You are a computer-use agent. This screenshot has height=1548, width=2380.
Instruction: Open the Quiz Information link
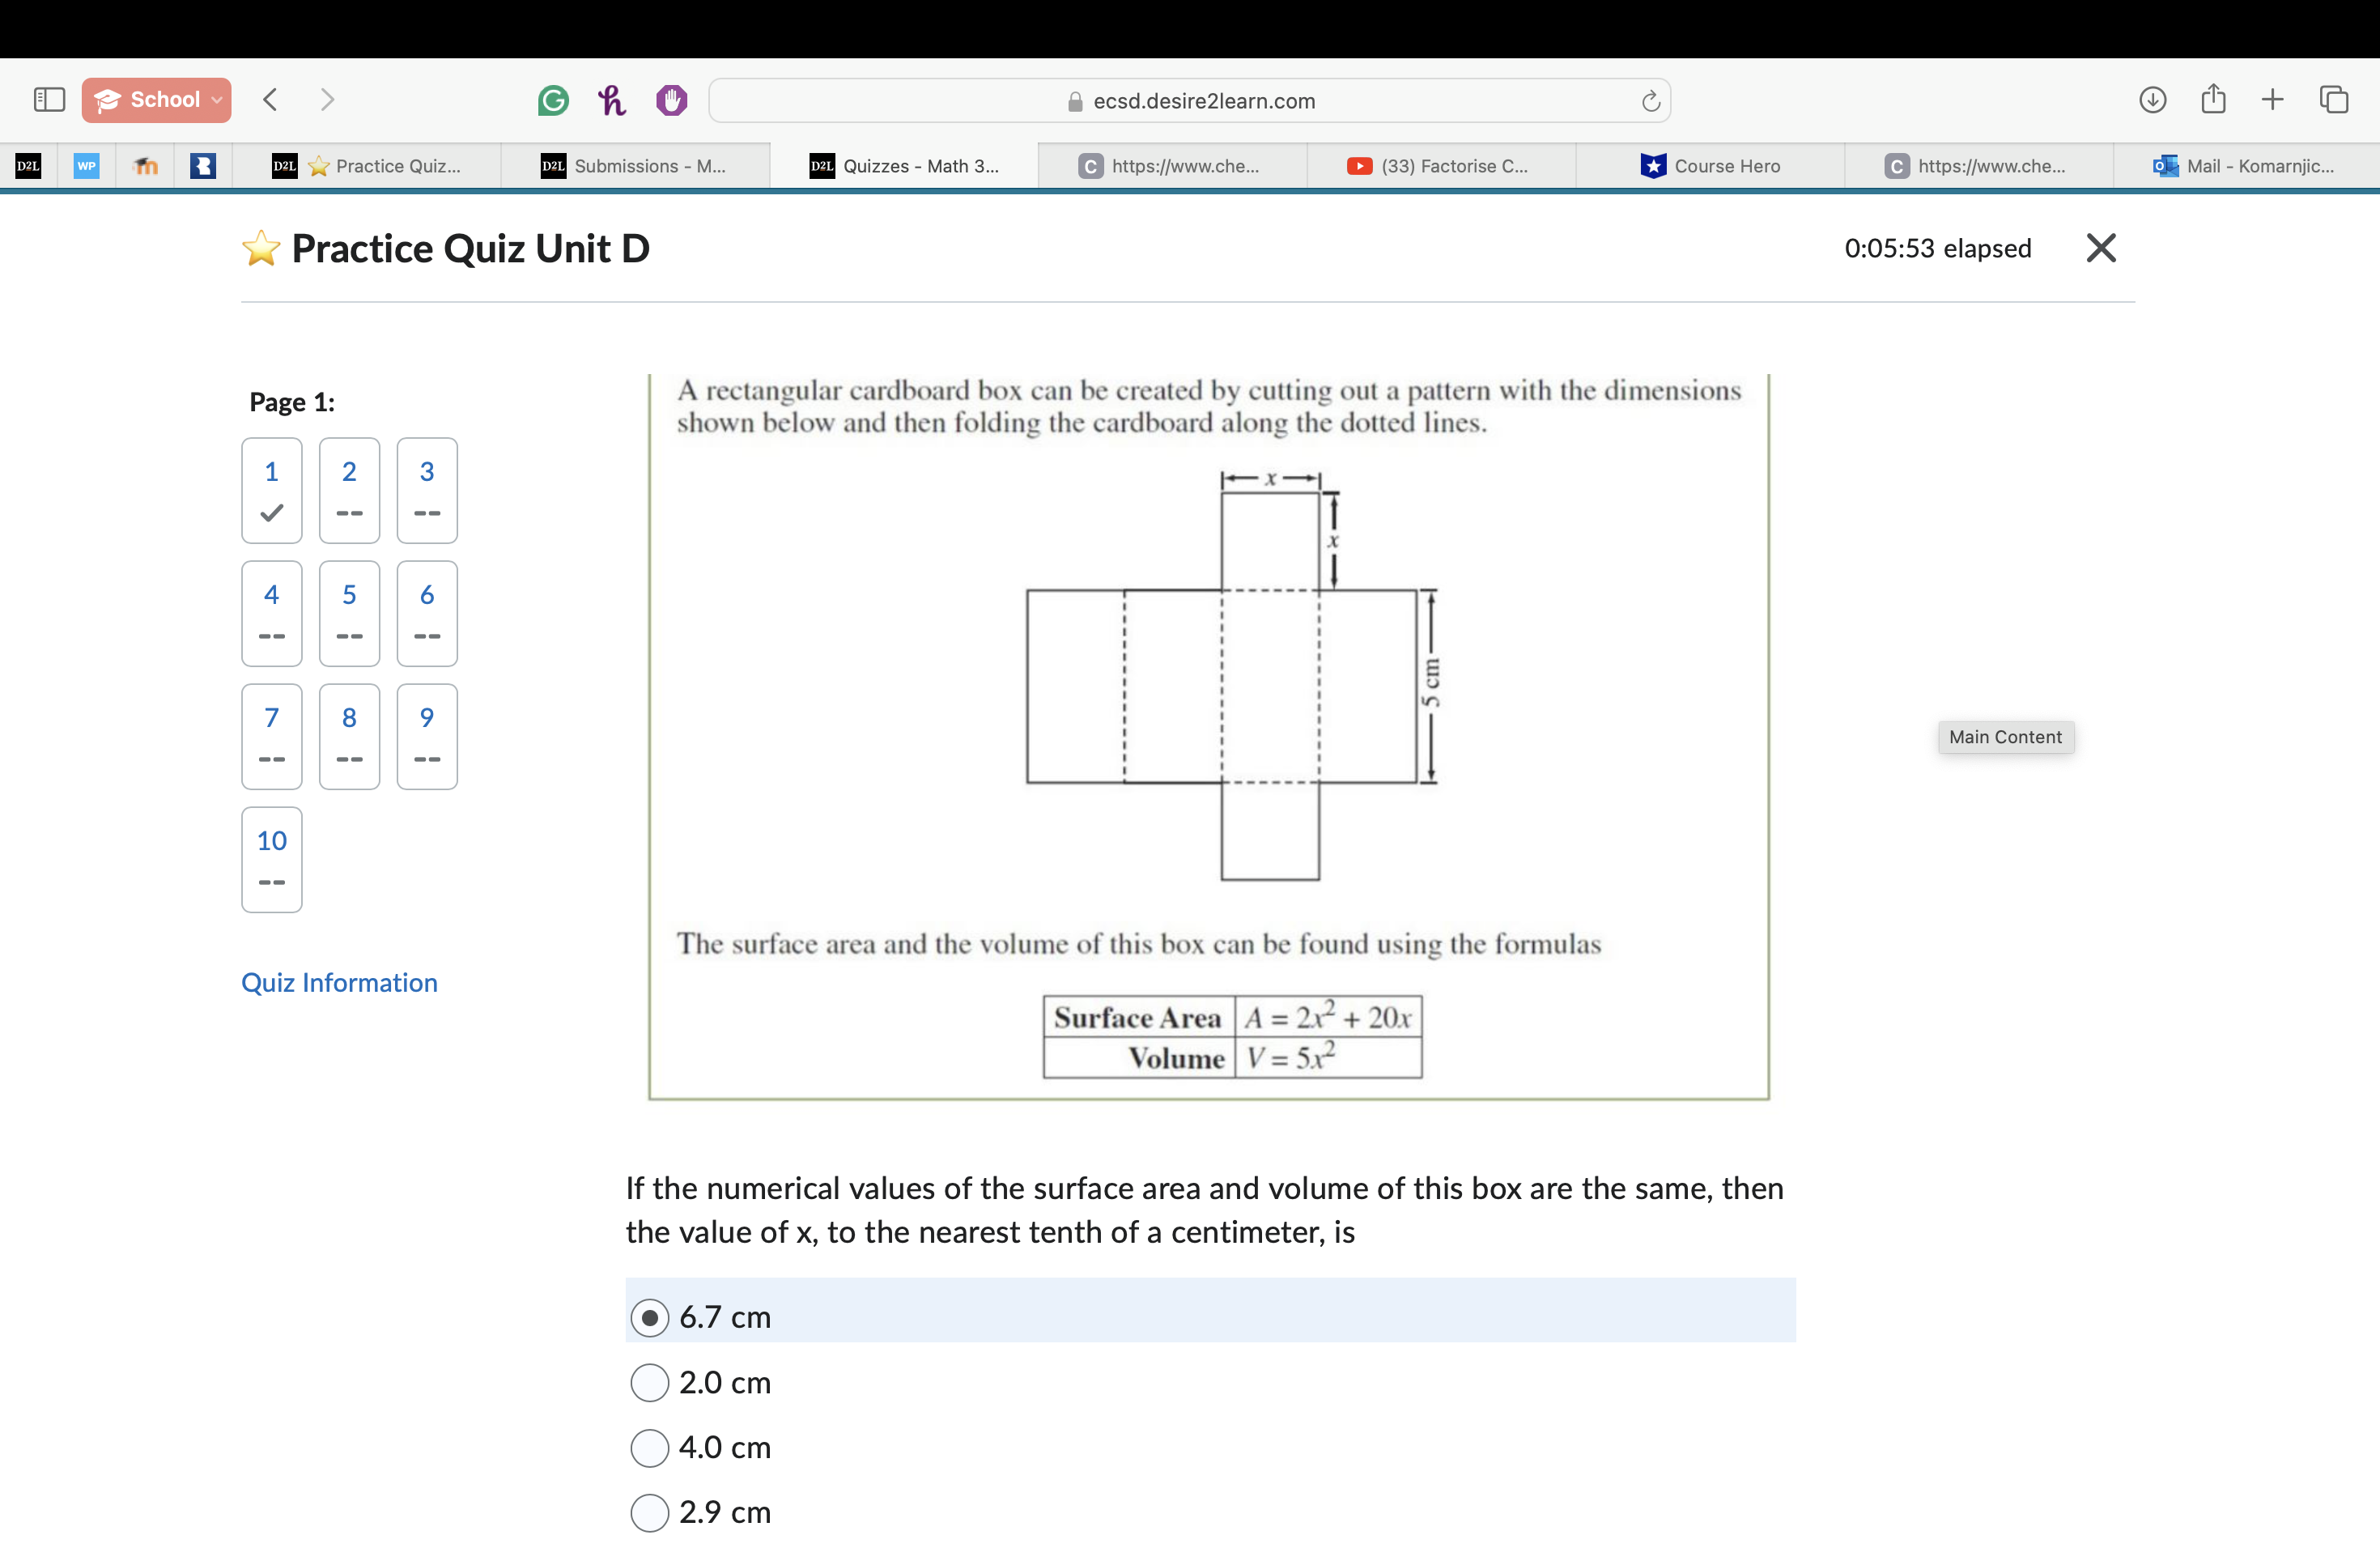point(338,982)
